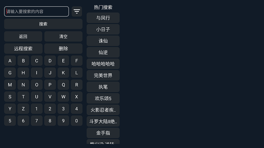Select hot search 欢乐颂5
The image size is (264, 148).
(x=103, y=98)
